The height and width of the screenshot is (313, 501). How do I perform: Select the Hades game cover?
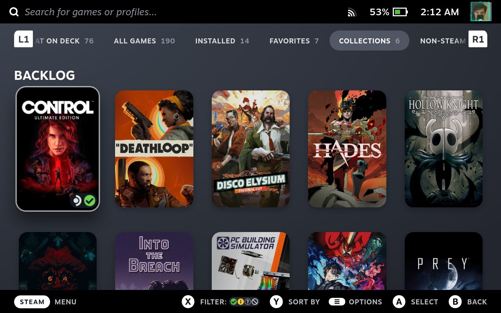tap(347, 149)
